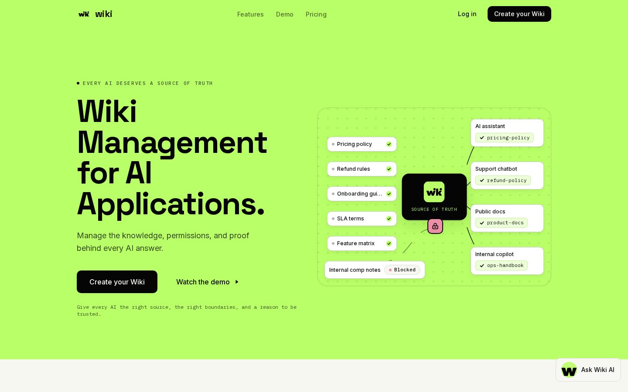Click the Feature matrix label

[356, 243]
